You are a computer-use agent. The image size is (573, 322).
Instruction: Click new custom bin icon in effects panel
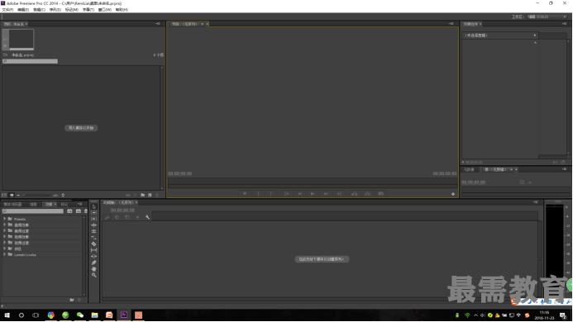(x=72, y=300)
